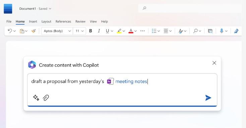Click the paragraph alignment icon
Screen dimensions: 246x128
pyautogui.click(x=166, y=31)
